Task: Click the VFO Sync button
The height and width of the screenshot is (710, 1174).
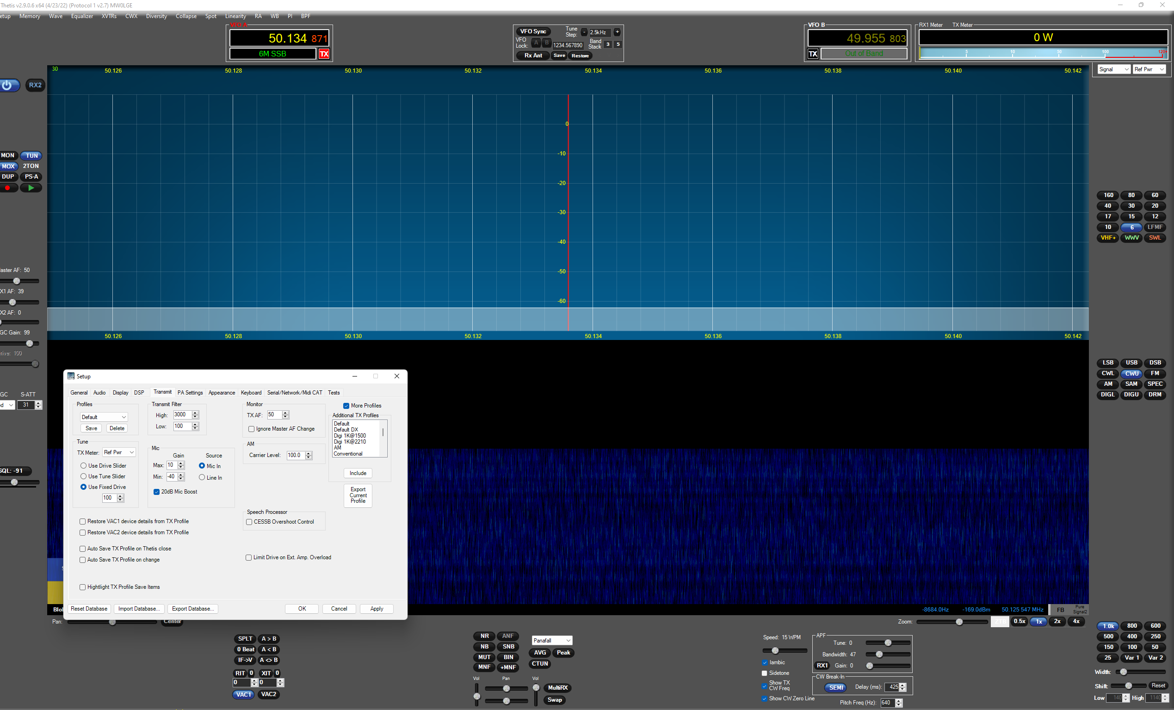Action: pos(533,31)
